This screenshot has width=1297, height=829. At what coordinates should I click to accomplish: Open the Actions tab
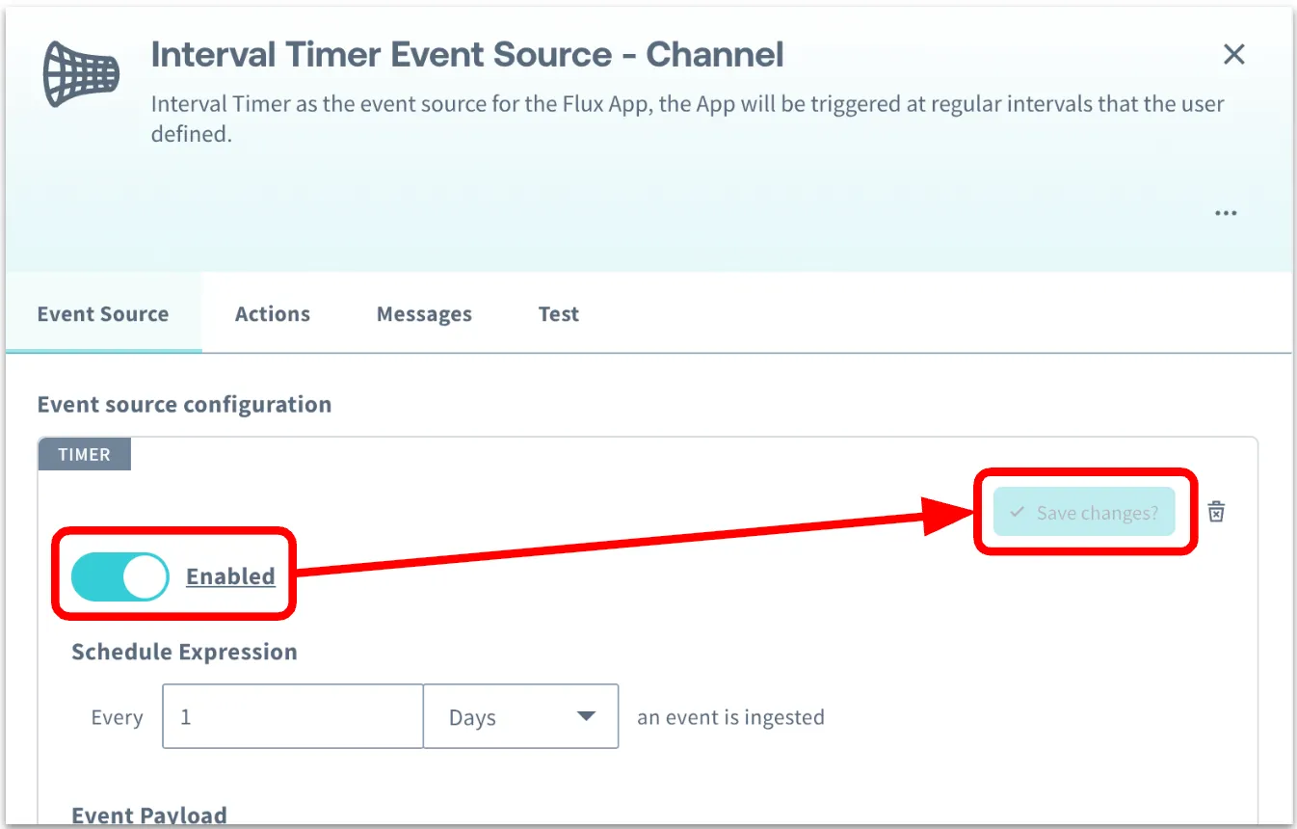tap(273, 314)
